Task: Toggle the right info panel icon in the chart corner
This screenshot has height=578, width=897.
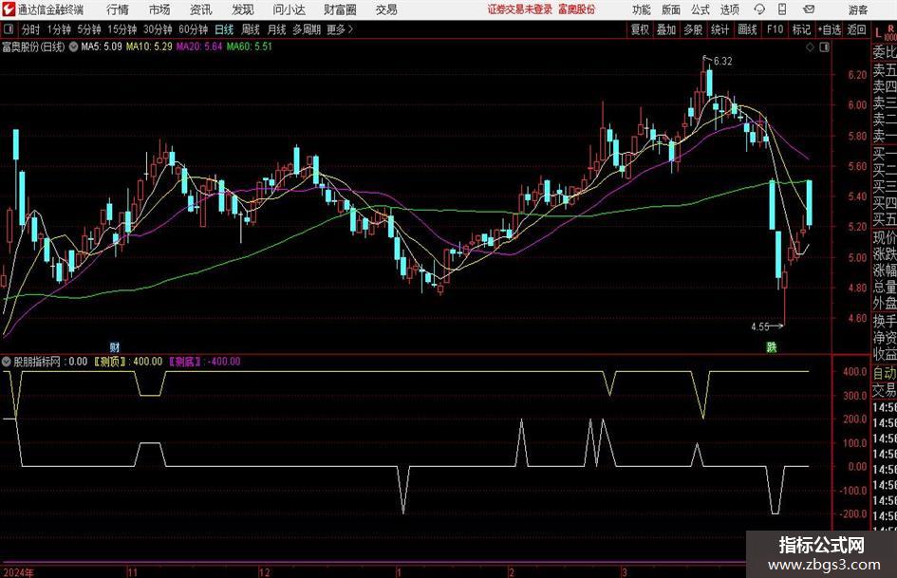Action: coord(824,47)
